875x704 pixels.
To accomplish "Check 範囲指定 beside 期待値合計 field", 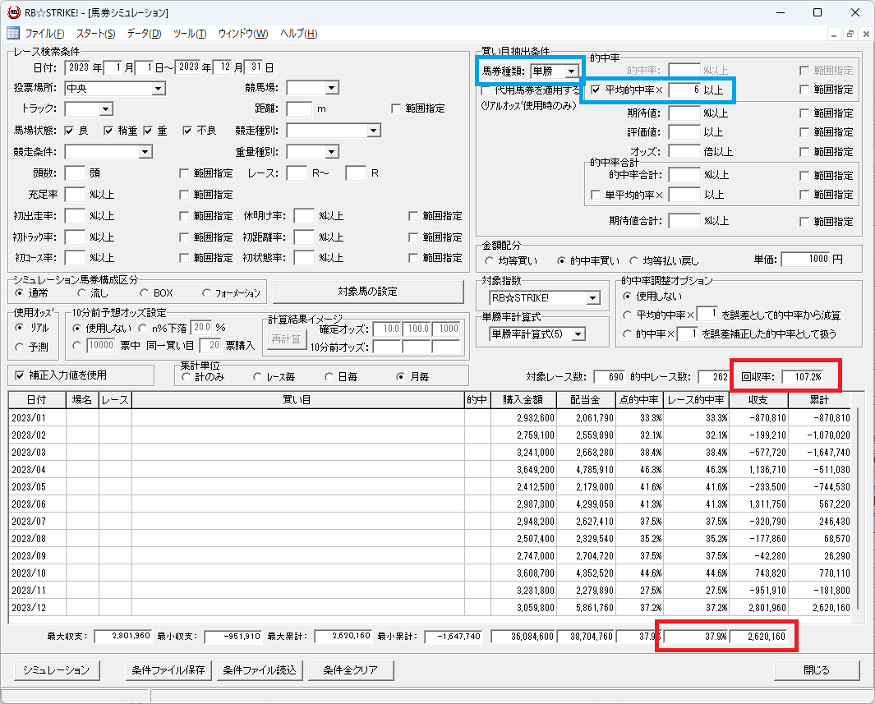I will (x=804, y=222).
